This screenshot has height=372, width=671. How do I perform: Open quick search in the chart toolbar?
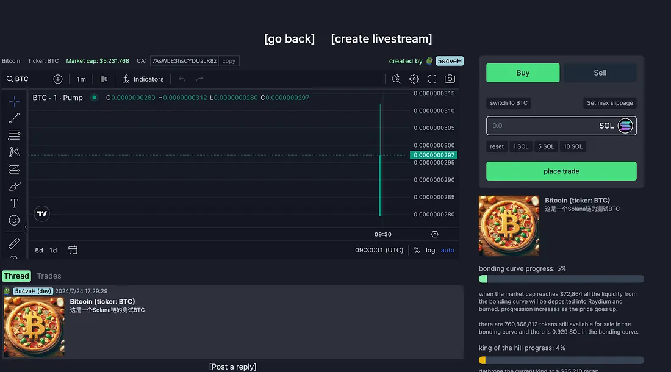click(x=396, y=79)
